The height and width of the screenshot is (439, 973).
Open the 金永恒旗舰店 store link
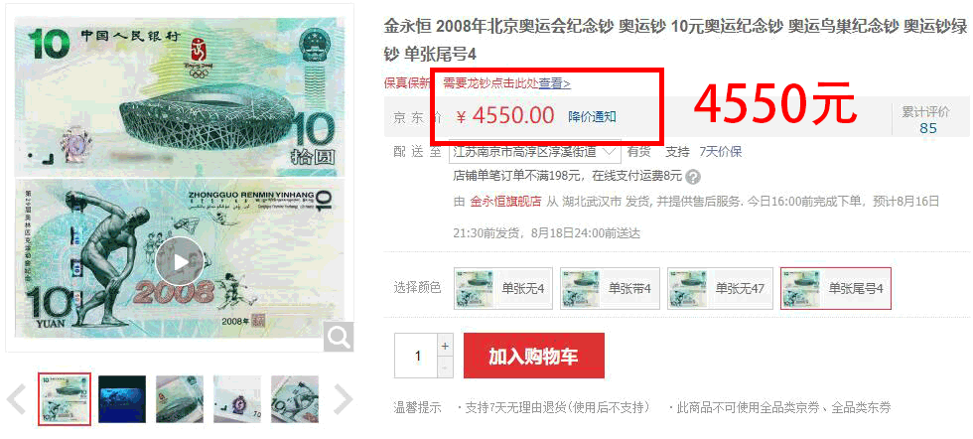pyautogui.click(x=505, y=202)
